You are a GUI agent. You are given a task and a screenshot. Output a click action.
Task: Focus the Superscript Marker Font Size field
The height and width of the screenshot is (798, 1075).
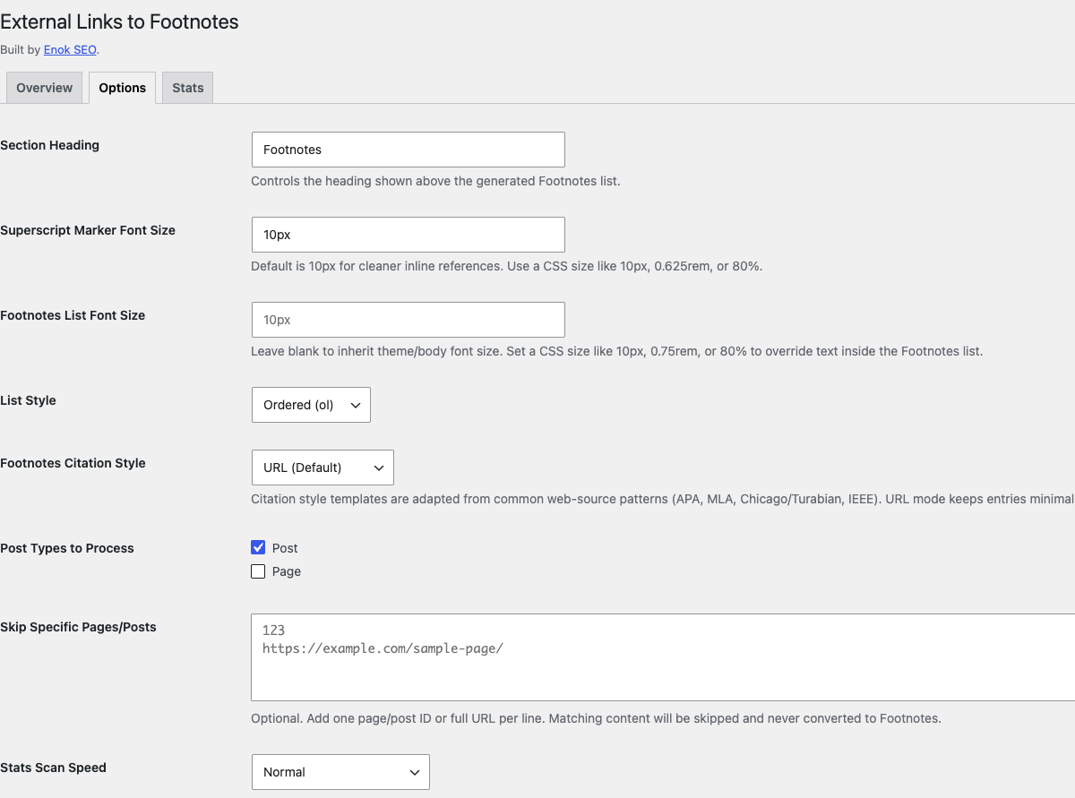408,235
